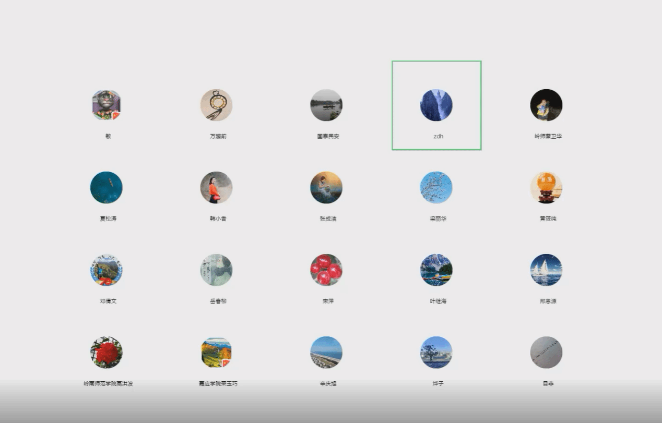Screen dimensions: 662x423
Task: Click the 辛庆旭 name label
Action: (x=328, y=384)
